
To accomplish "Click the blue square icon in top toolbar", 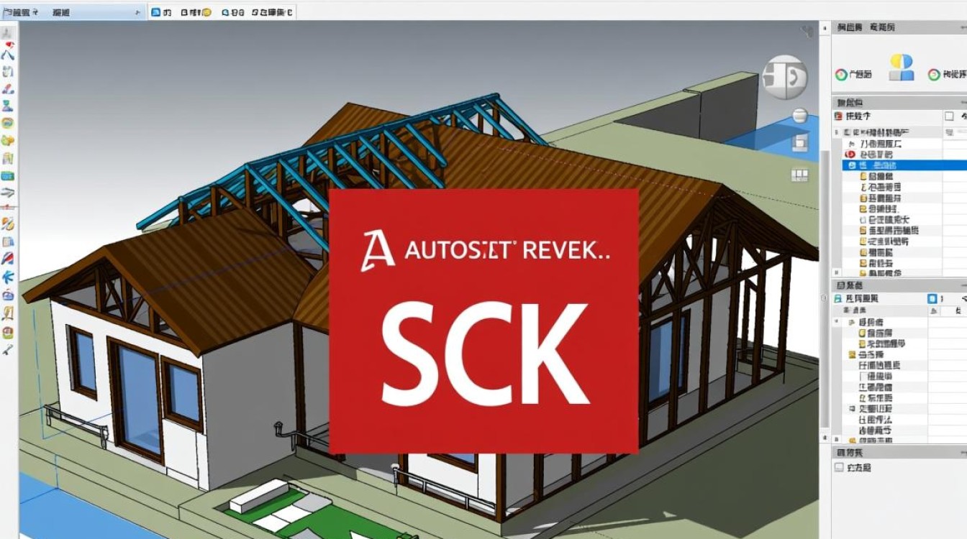I will (155, 12).
